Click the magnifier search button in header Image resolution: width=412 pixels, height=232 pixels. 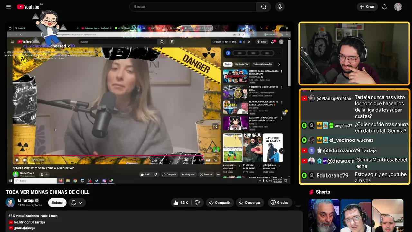(x=264, y=7)
